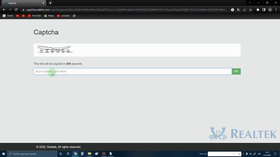Open the second unlabeled red YouTube bookmark

(x=23, y=16)
